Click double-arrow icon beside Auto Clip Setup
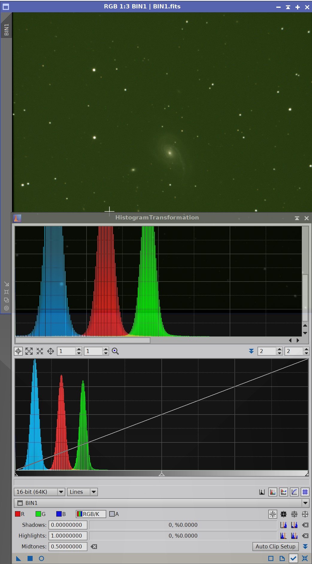This screenshot has width=312, height=564. [x=305, y=547]
